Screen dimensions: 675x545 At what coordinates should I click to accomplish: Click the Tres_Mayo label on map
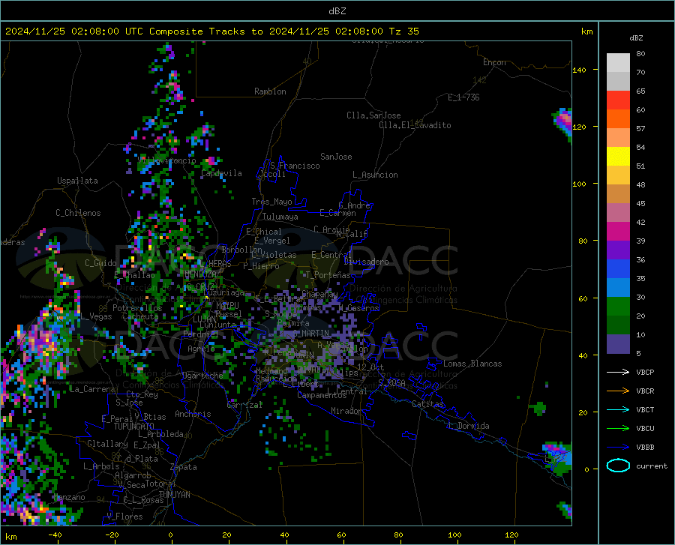click(x=271, y=202)
